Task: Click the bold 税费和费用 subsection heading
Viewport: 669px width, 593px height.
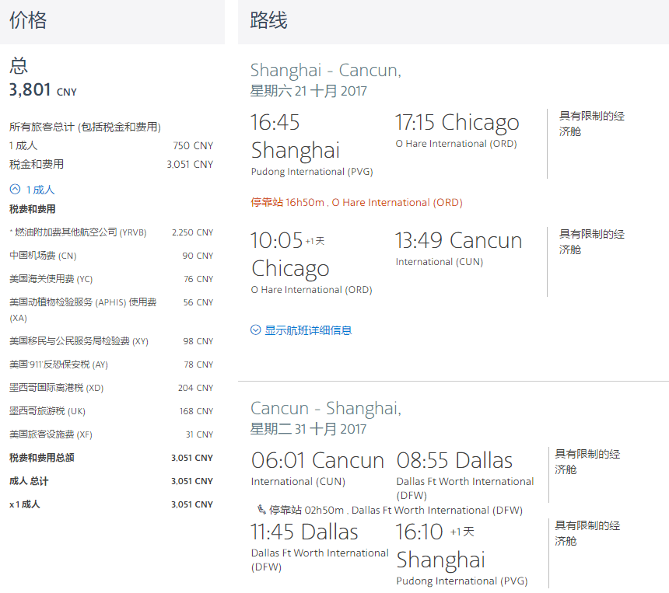Action: (x=33, y=209)
